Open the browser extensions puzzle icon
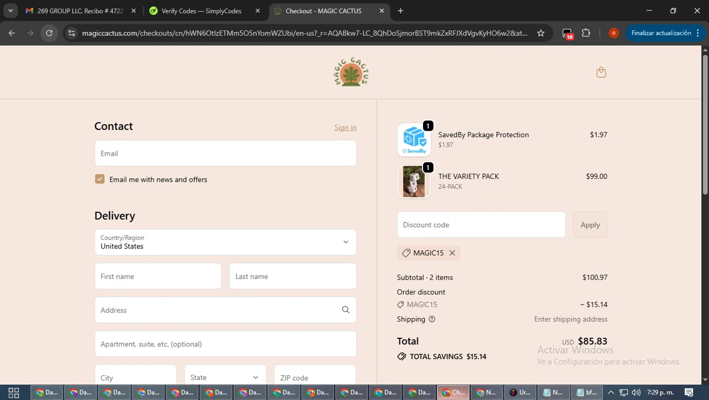Image resolution: width=709 pixels, height=400 pixels. (x=586, y=33)
